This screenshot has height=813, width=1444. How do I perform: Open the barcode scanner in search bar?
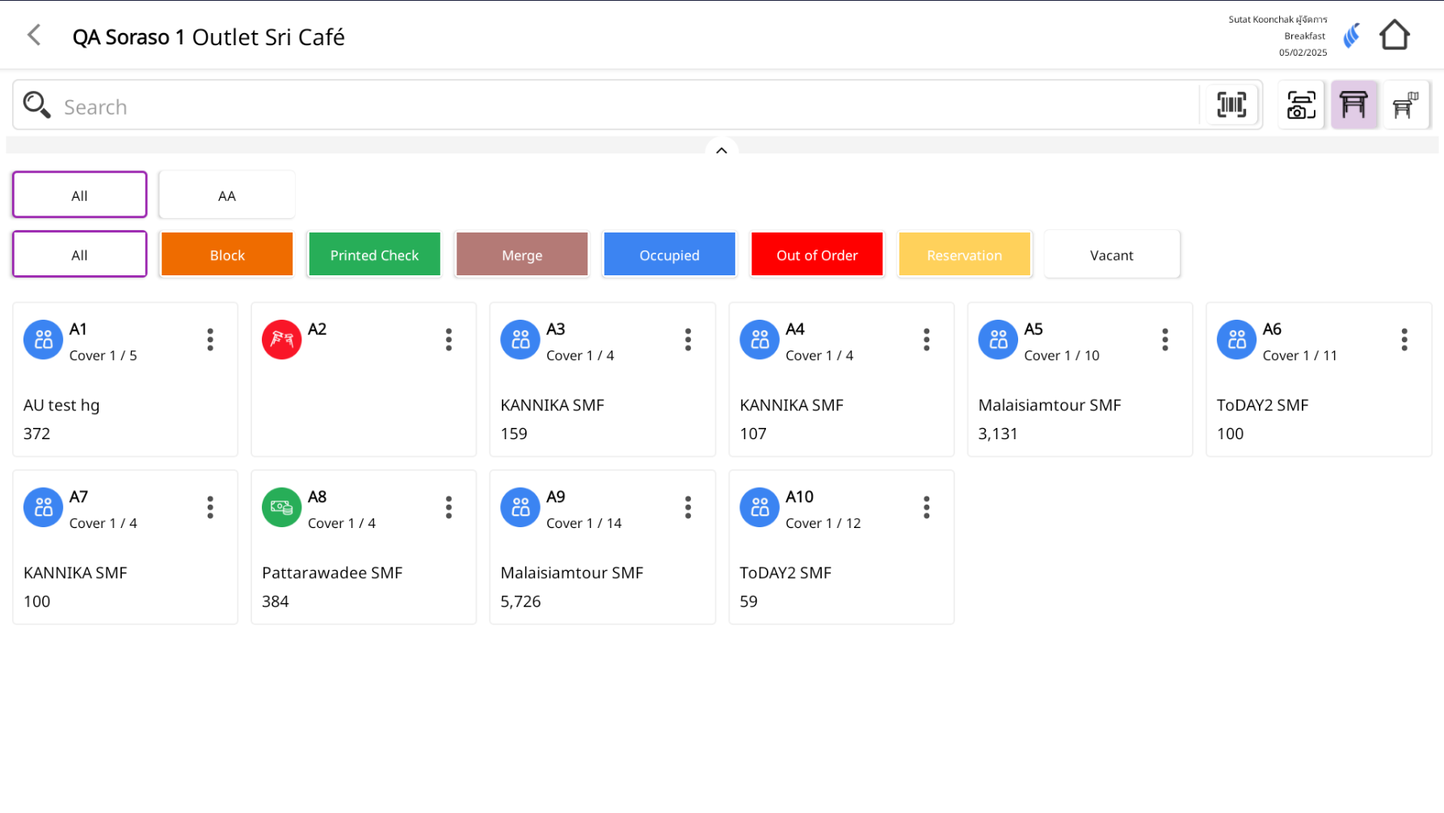point(1231,105)
